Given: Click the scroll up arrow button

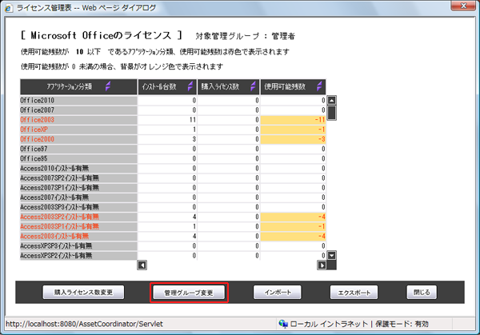Looking at the screenshot, I should (x=332, y=100).
